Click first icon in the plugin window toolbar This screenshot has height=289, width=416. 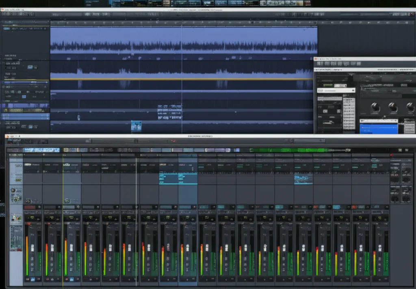[x=320, y=64]
